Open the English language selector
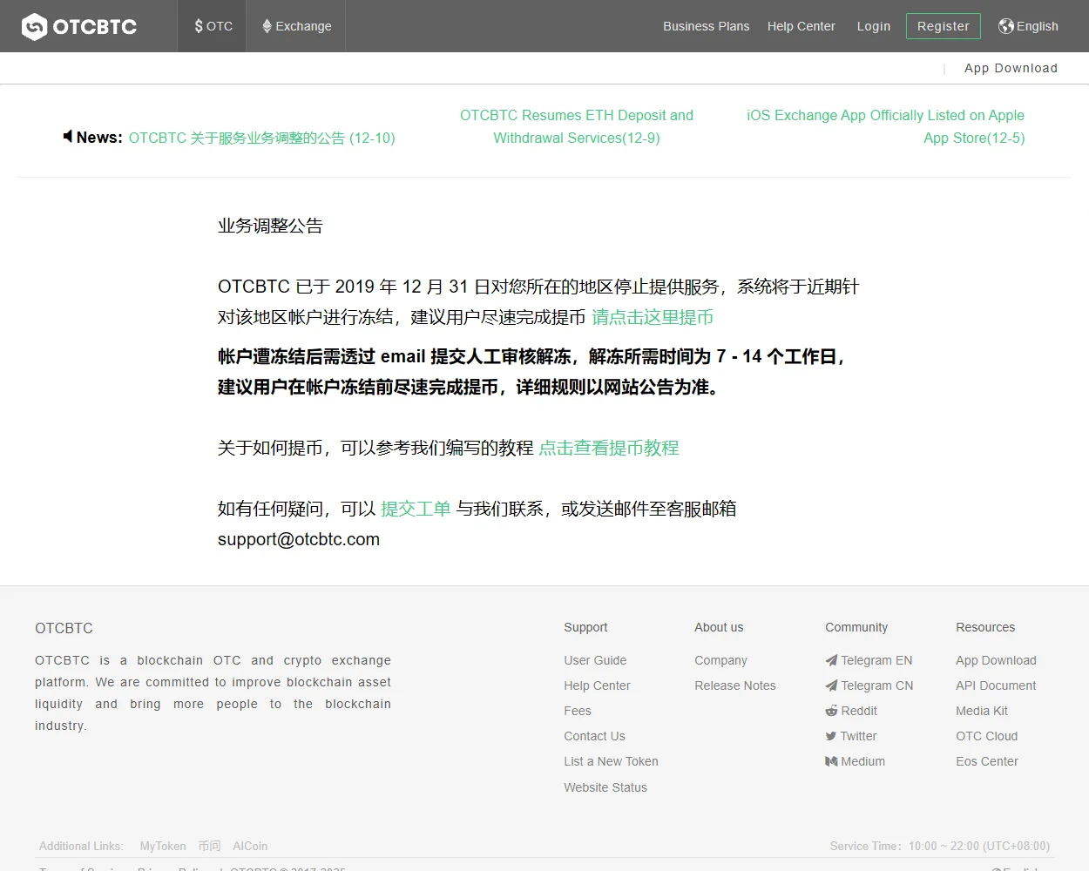Viewport: 1089px width, 871px height. [x=1028, y=26]
